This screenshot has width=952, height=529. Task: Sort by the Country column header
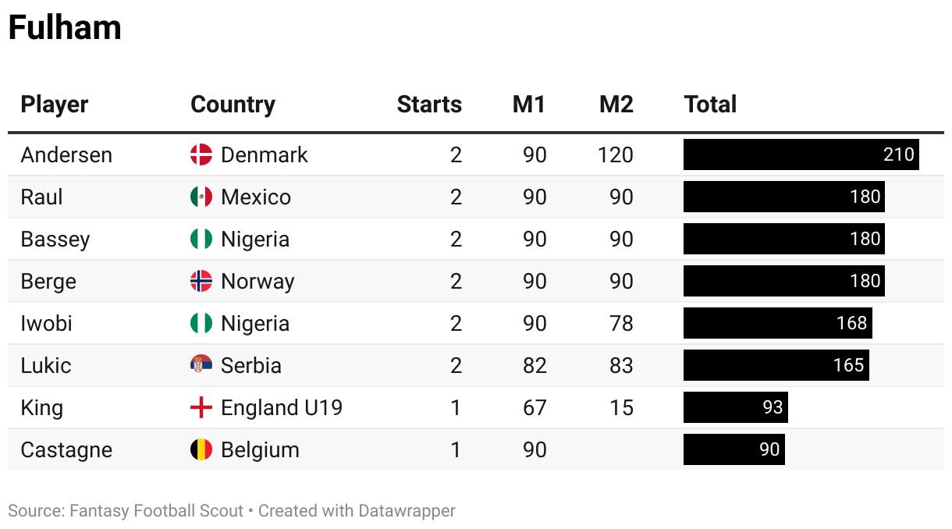(x=233, y=105)
